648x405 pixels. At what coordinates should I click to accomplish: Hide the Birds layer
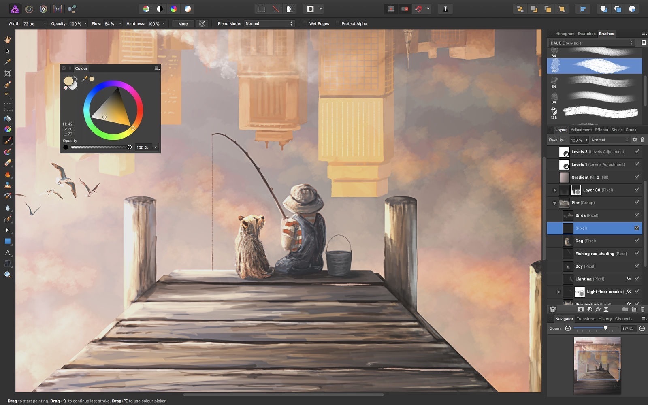pos(637,215)
